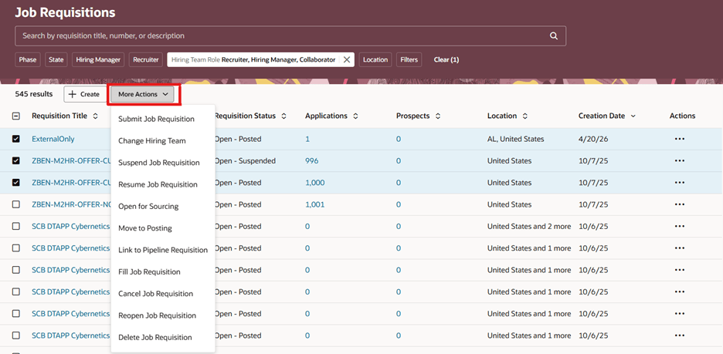Collapse the More Actions dropdown
The height and width of the screenshot is (354, 723).
(x=142, y=94)
